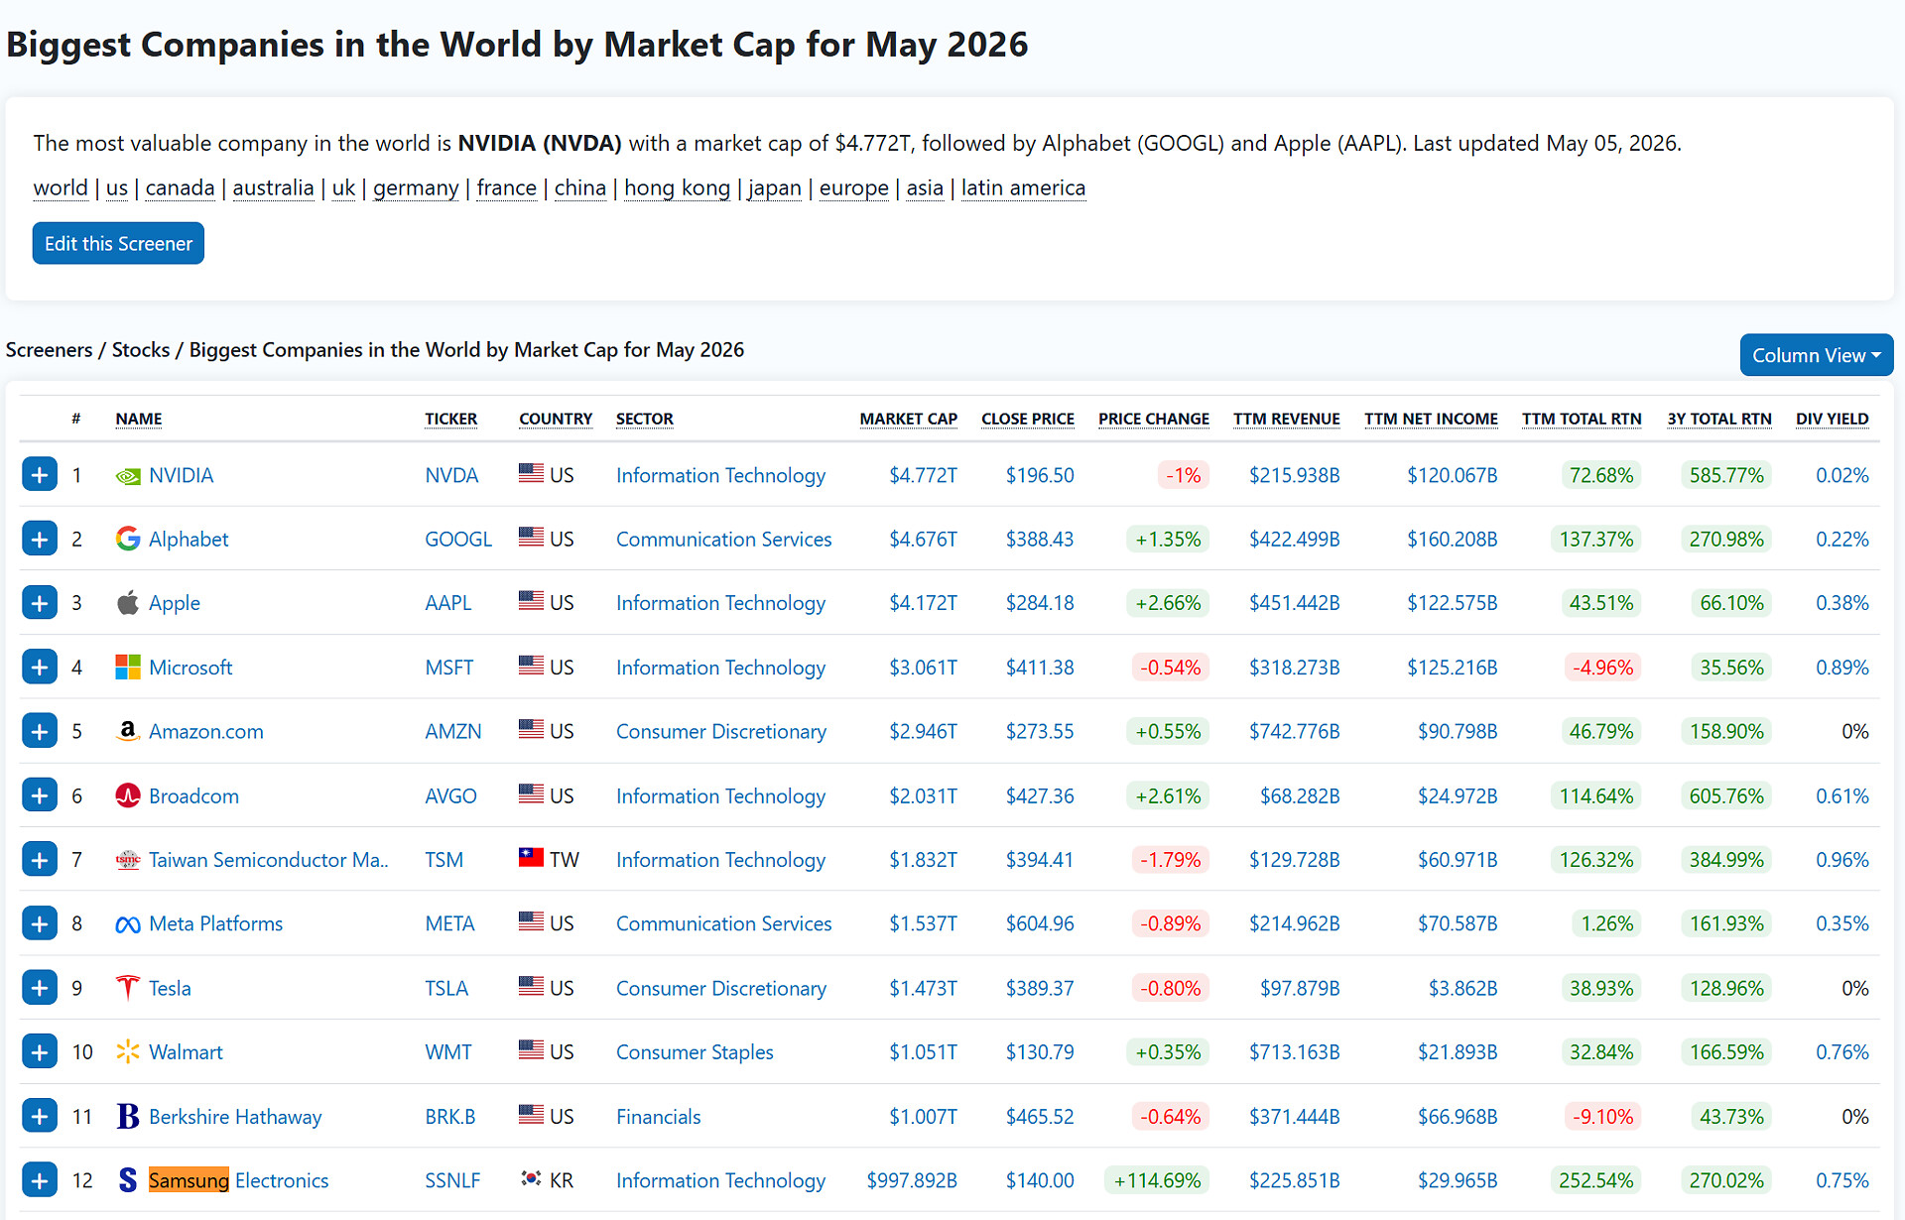This screenshot has height=1220, width=1905.
Task: Click the Meta Platforms logo icon
Action: click(x=128, y=924)
